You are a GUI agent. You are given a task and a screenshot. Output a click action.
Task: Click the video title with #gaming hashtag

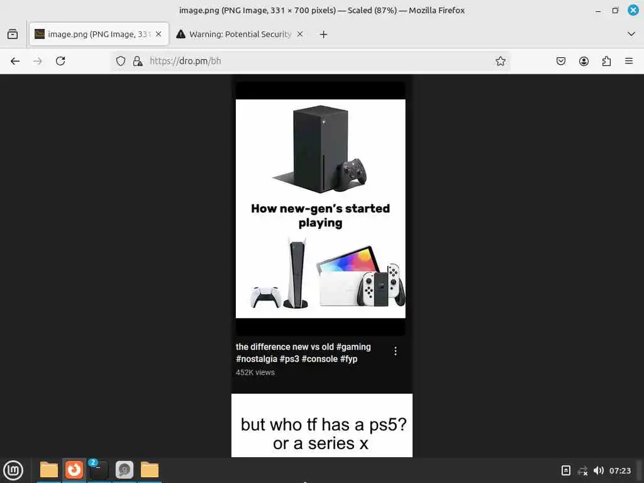(303, 353)
